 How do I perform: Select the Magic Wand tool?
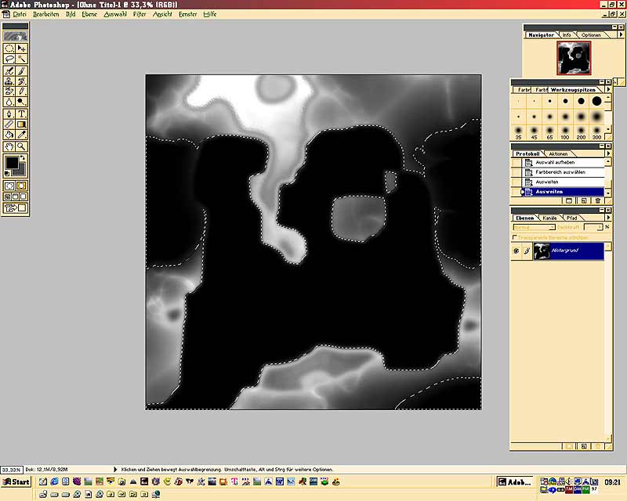[x=22, y=59]
